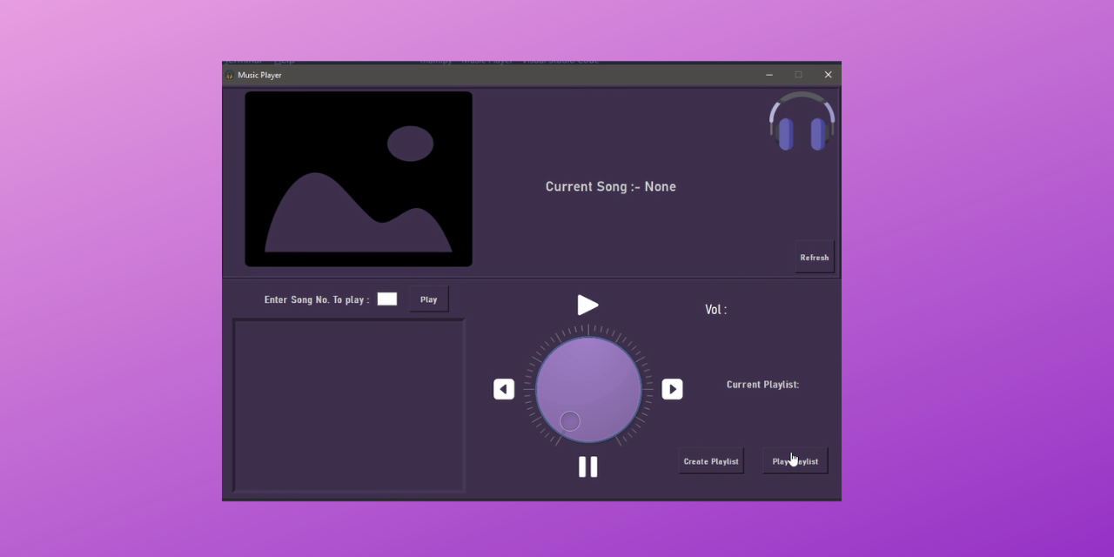1114x557 pixels.
Task: Create a new playlist
Action: [x=711, y=460]
